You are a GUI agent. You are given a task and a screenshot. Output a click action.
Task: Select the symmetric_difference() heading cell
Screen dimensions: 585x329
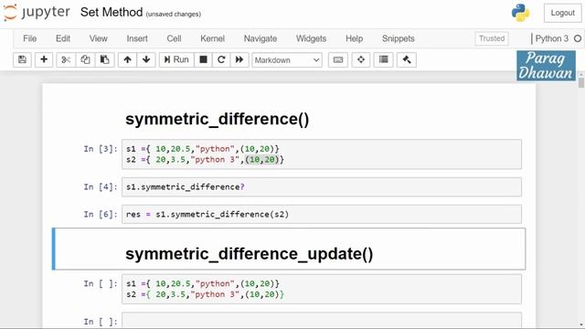pos(218,120)
